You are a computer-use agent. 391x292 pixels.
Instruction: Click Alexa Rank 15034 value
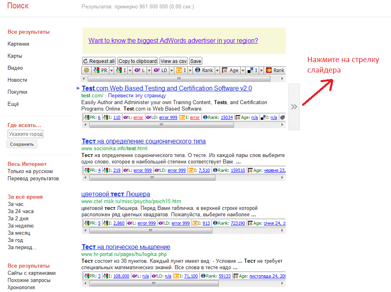[x=227, y=117]
